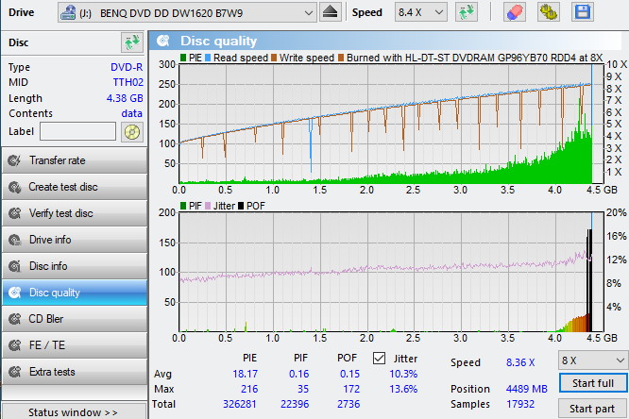Screen dimensions: 629x419
Task: Expand the 8 X test speed dropdown
Action: pos(592,360)
